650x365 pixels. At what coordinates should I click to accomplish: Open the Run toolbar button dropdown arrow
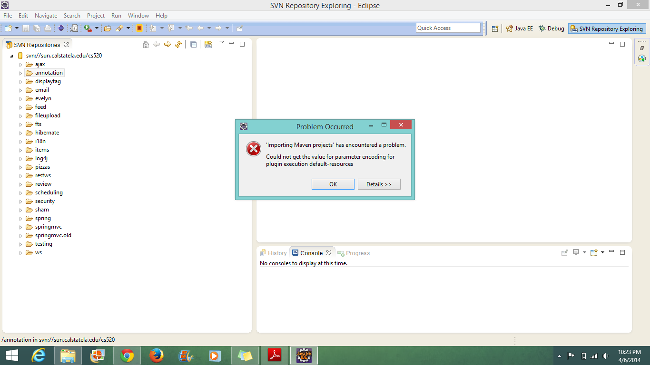(97, 29)
